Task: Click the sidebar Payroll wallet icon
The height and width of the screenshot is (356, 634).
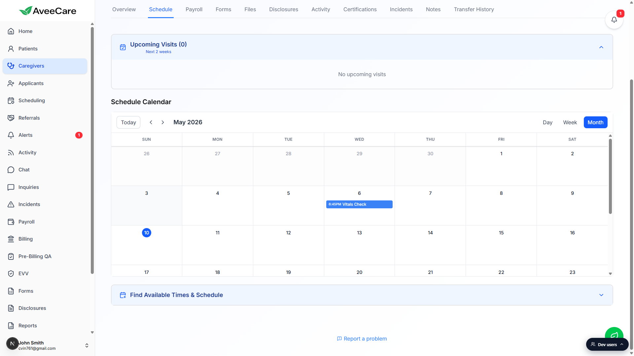Action: coord(11,222)
